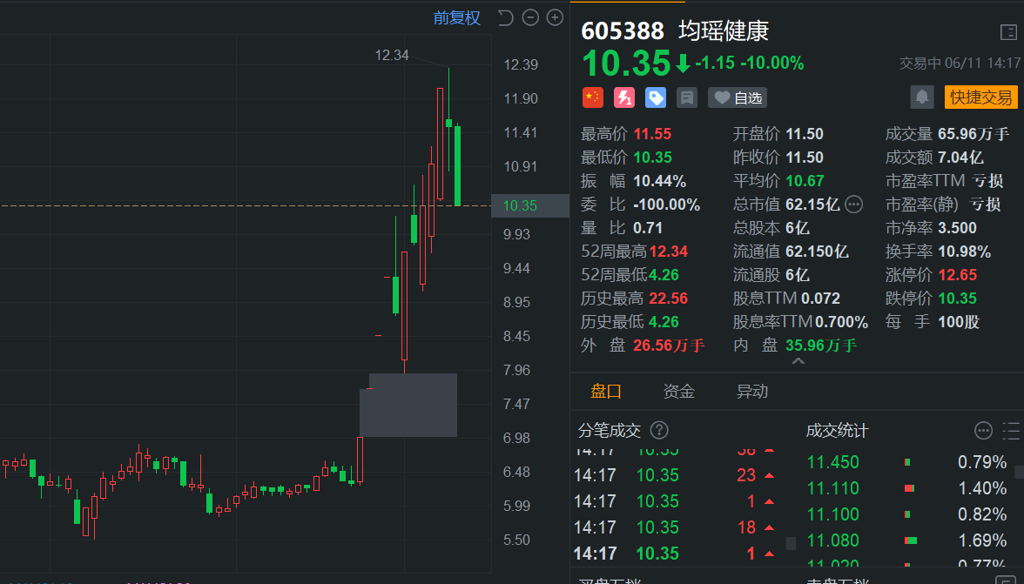Click the 外盘 value 26.56万手
Viewport: 1024px width, 584px height.
tap(669, 346)
